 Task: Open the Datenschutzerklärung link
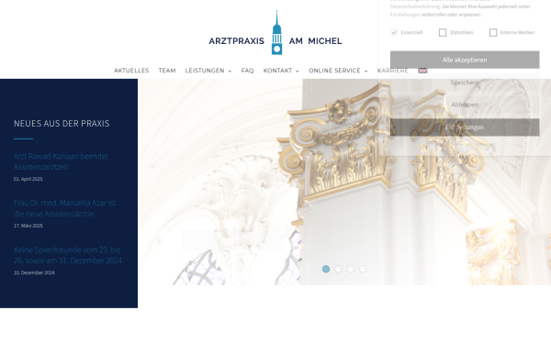415,6
